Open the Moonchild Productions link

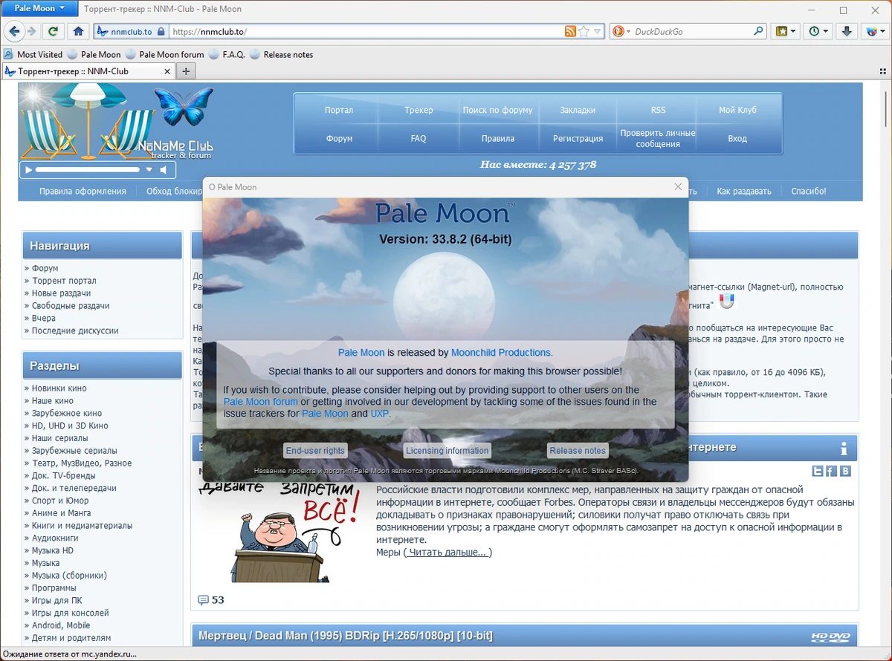(x=501, y=353)
